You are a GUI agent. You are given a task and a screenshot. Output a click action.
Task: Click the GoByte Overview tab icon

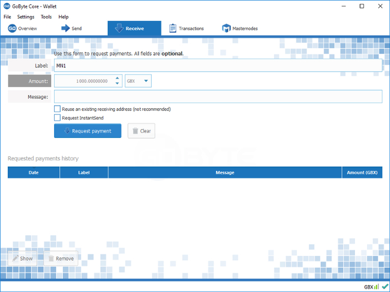point(12,28)
